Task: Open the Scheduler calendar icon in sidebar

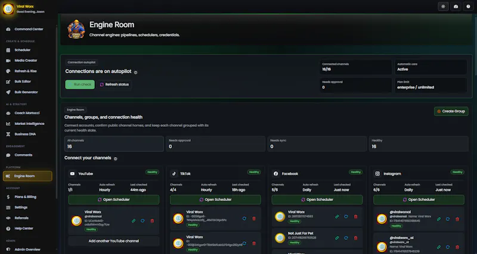Action: (x=8, y=50)
